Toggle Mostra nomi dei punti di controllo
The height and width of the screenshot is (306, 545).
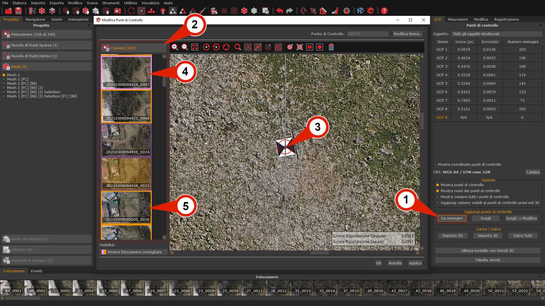[437, 191]
